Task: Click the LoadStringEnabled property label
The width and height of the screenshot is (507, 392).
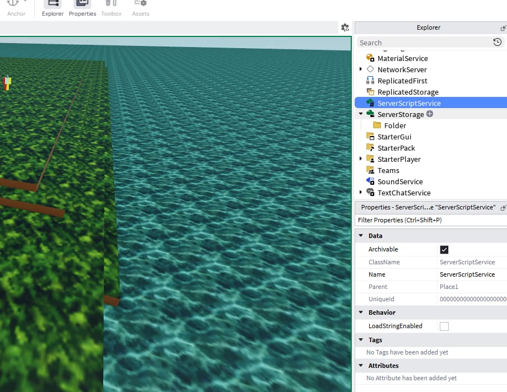Action: tap(395, 326)
